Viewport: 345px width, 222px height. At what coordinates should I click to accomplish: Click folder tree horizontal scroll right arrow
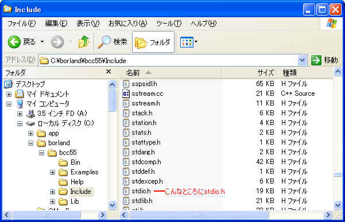pyautogui.click(x=103, y=215)
